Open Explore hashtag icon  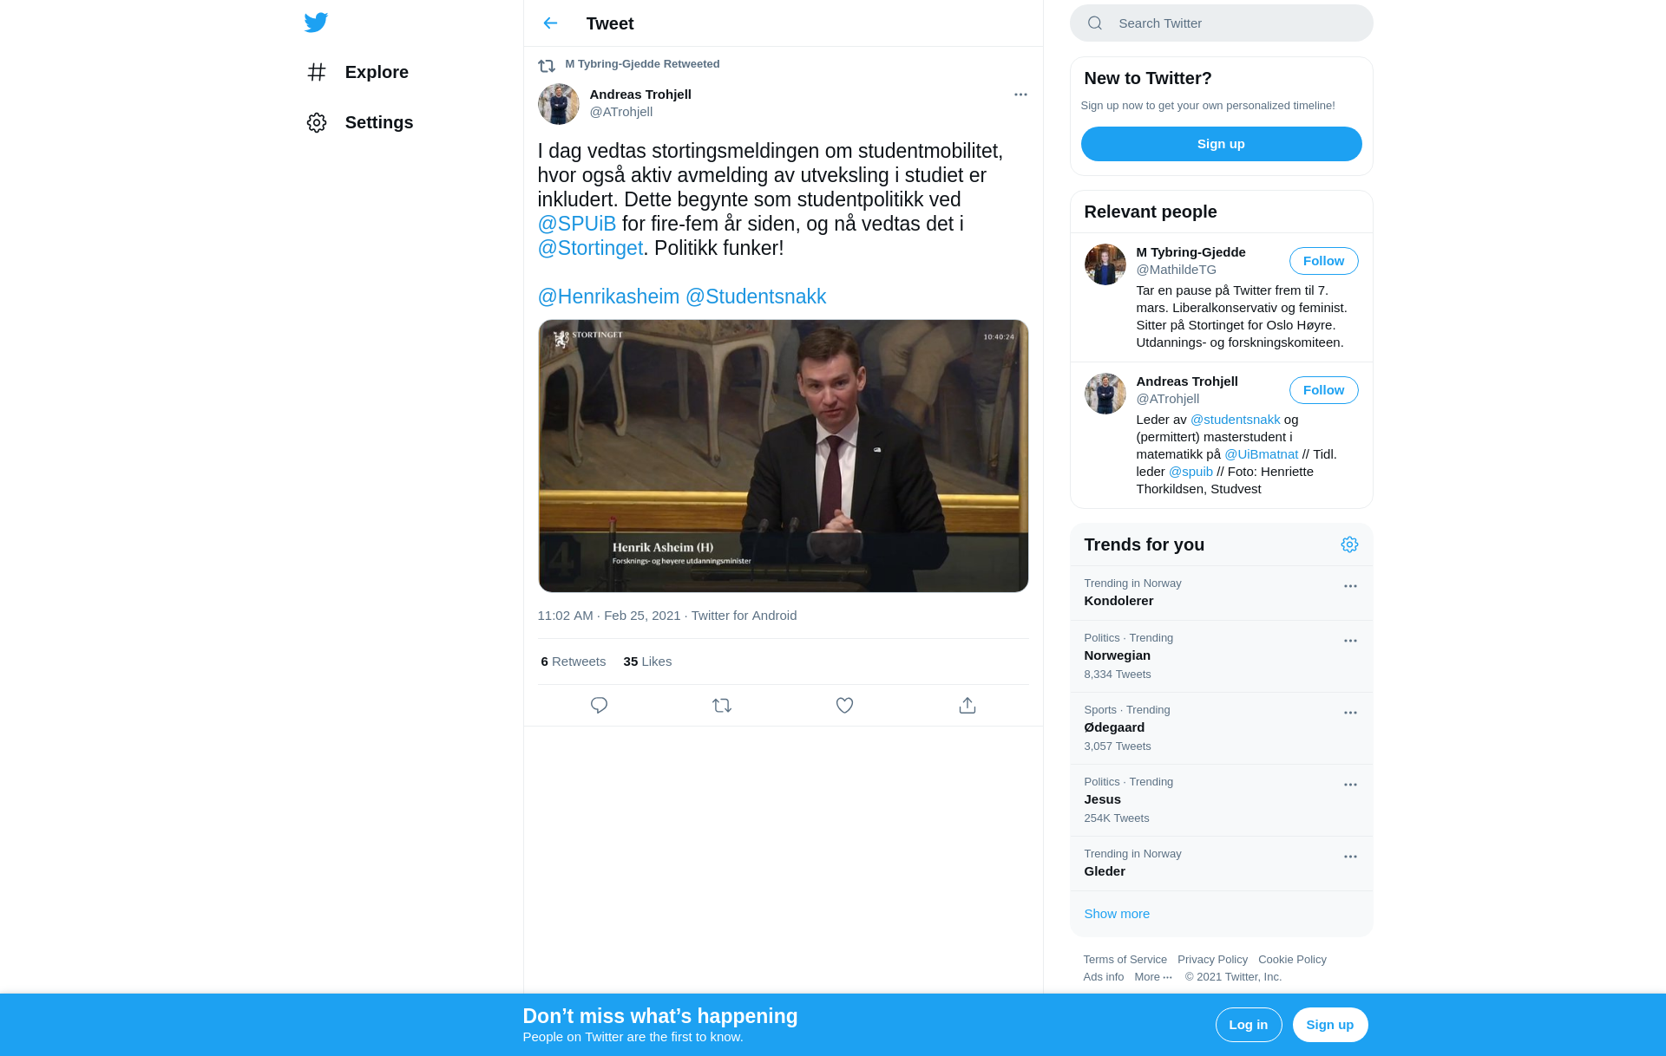[317, 72]
